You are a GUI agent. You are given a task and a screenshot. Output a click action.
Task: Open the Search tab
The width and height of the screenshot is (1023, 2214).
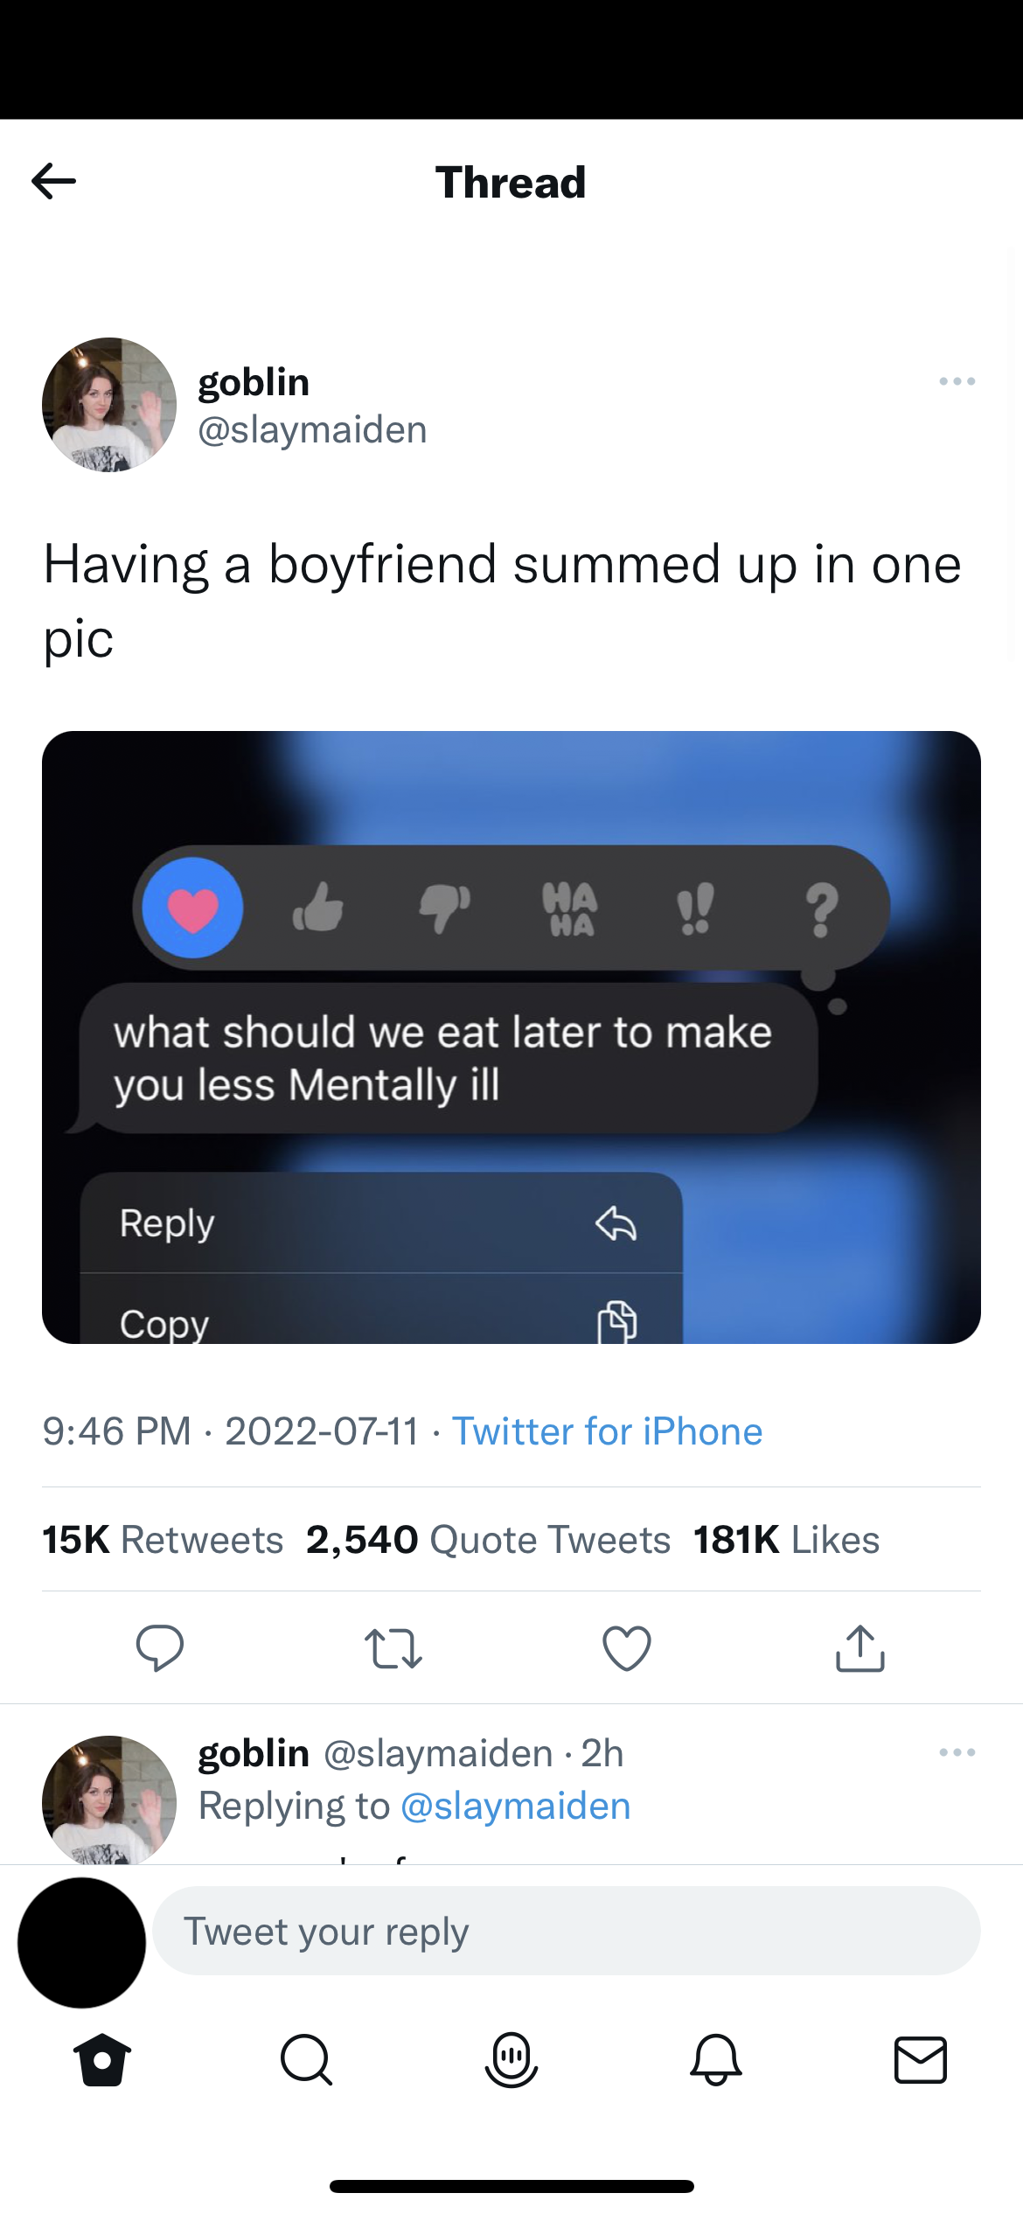point(306,2060)
